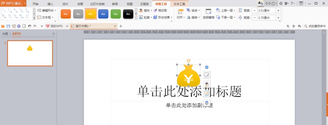Apply the green Abc shape style

click(x=116, y=14)
